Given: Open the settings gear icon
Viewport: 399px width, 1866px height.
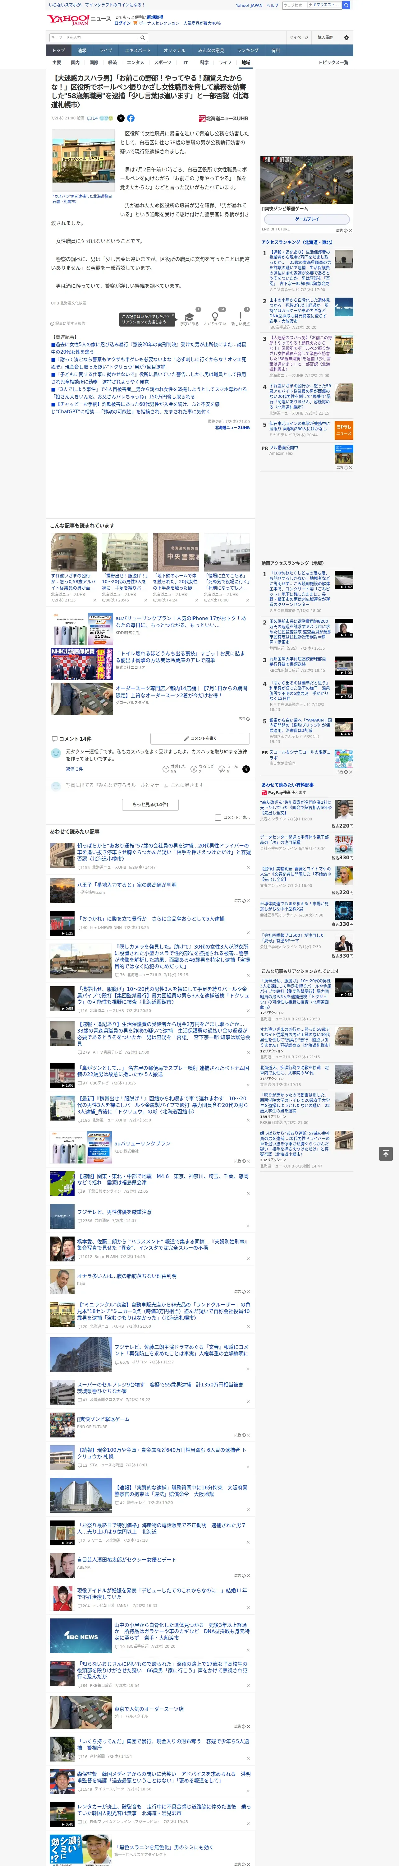Looking at the screenshot, I should 346,38.
